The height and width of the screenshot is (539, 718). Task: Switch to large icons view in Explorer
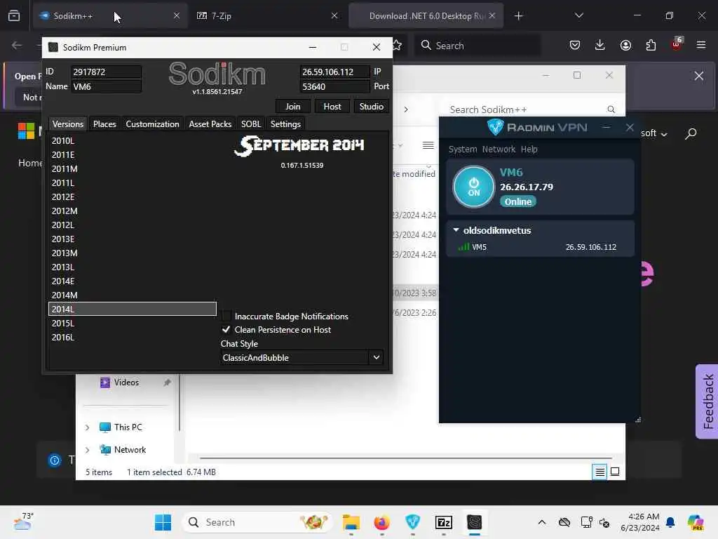615,472
